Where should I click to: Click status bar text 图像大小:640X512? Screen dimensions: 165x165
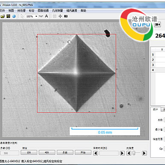(10, 161)
